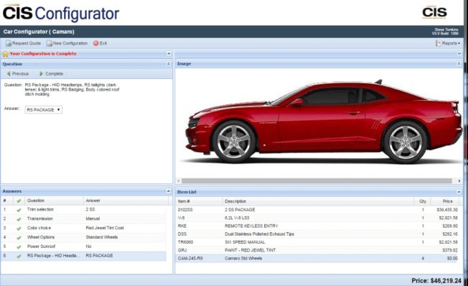Sort item list by Description header

coord(318,201)
